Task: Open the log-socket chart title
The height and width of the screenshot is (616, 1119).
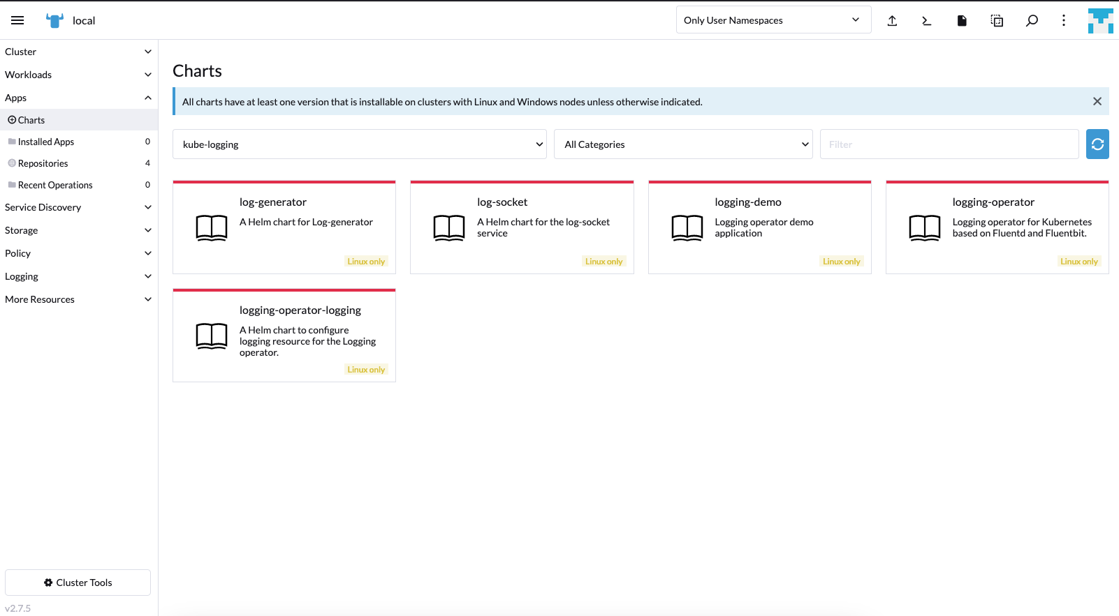Action: (x=502, y=202)
